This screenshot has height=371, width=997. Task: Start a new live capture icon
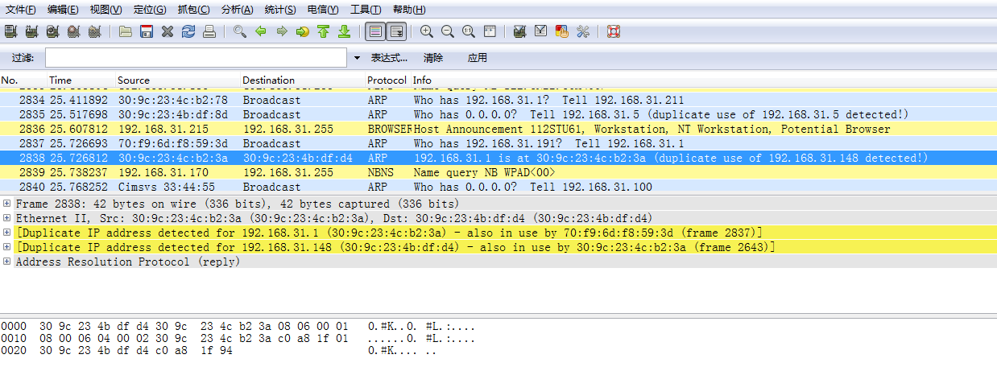click(x=52, y=31)
